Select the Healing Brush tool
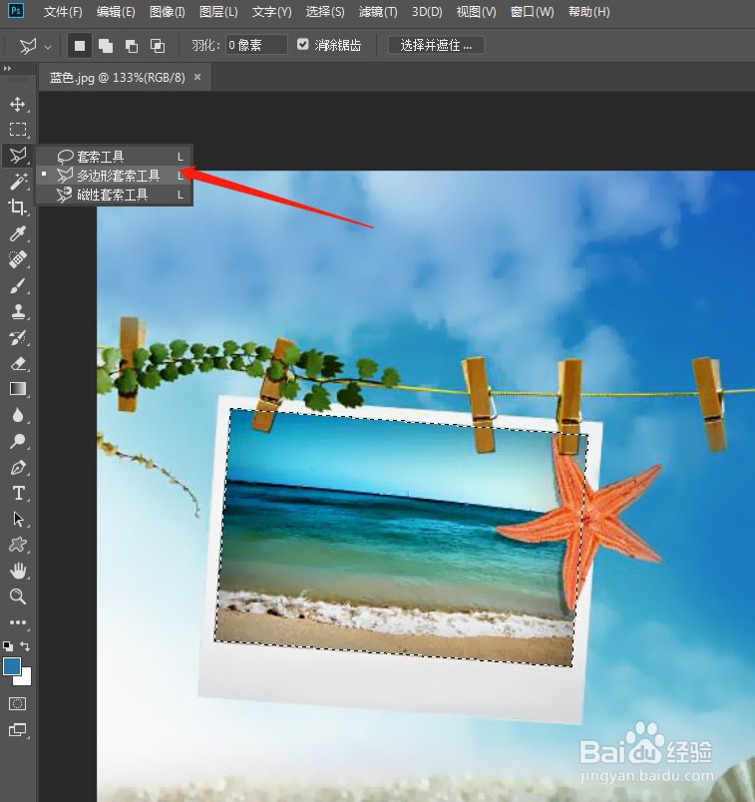This screenshot has height=802, width=755. pos(18,259)
